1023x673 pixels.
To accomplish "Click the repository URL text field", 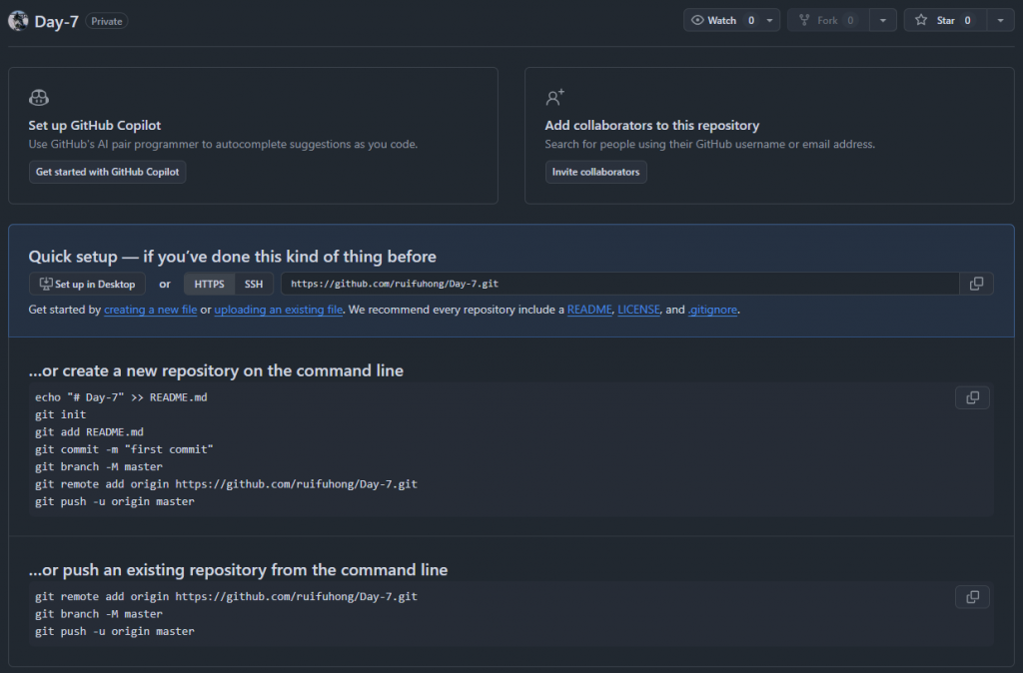I will pos(619,284).
